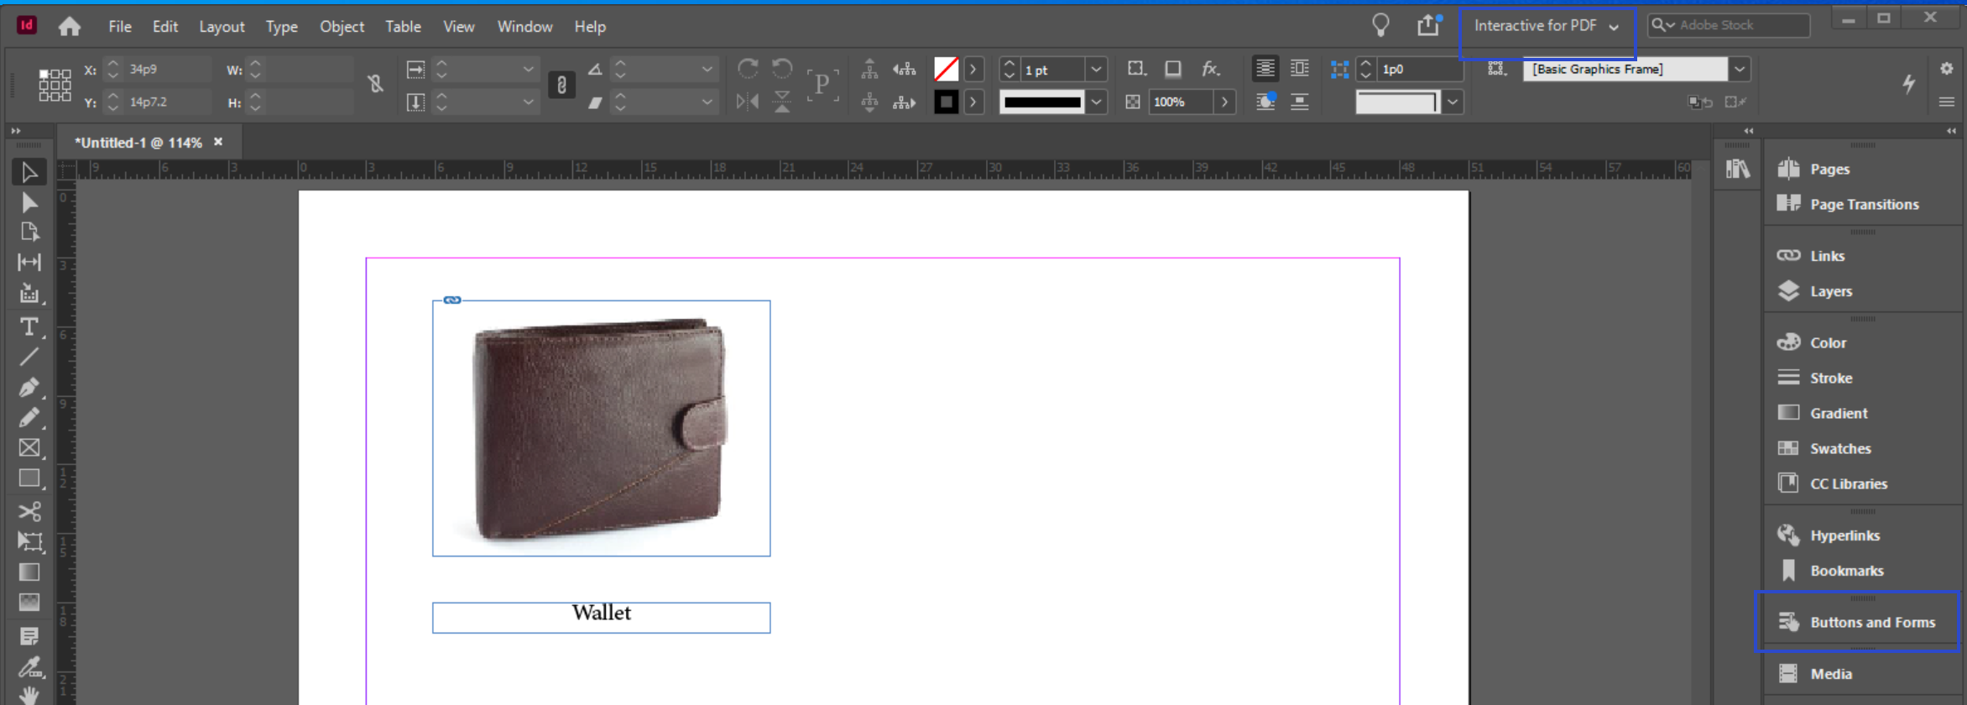Select the wallet image on the page
Screen dimensions: 1967x705
[601, 428]
